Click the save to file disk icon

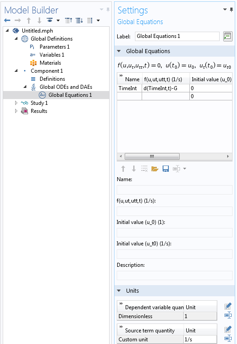166,169
